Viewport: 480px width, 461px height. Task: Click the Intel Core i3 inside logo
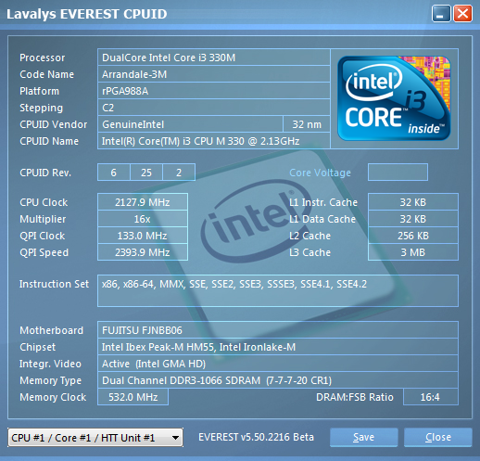[x=394, y=98]
